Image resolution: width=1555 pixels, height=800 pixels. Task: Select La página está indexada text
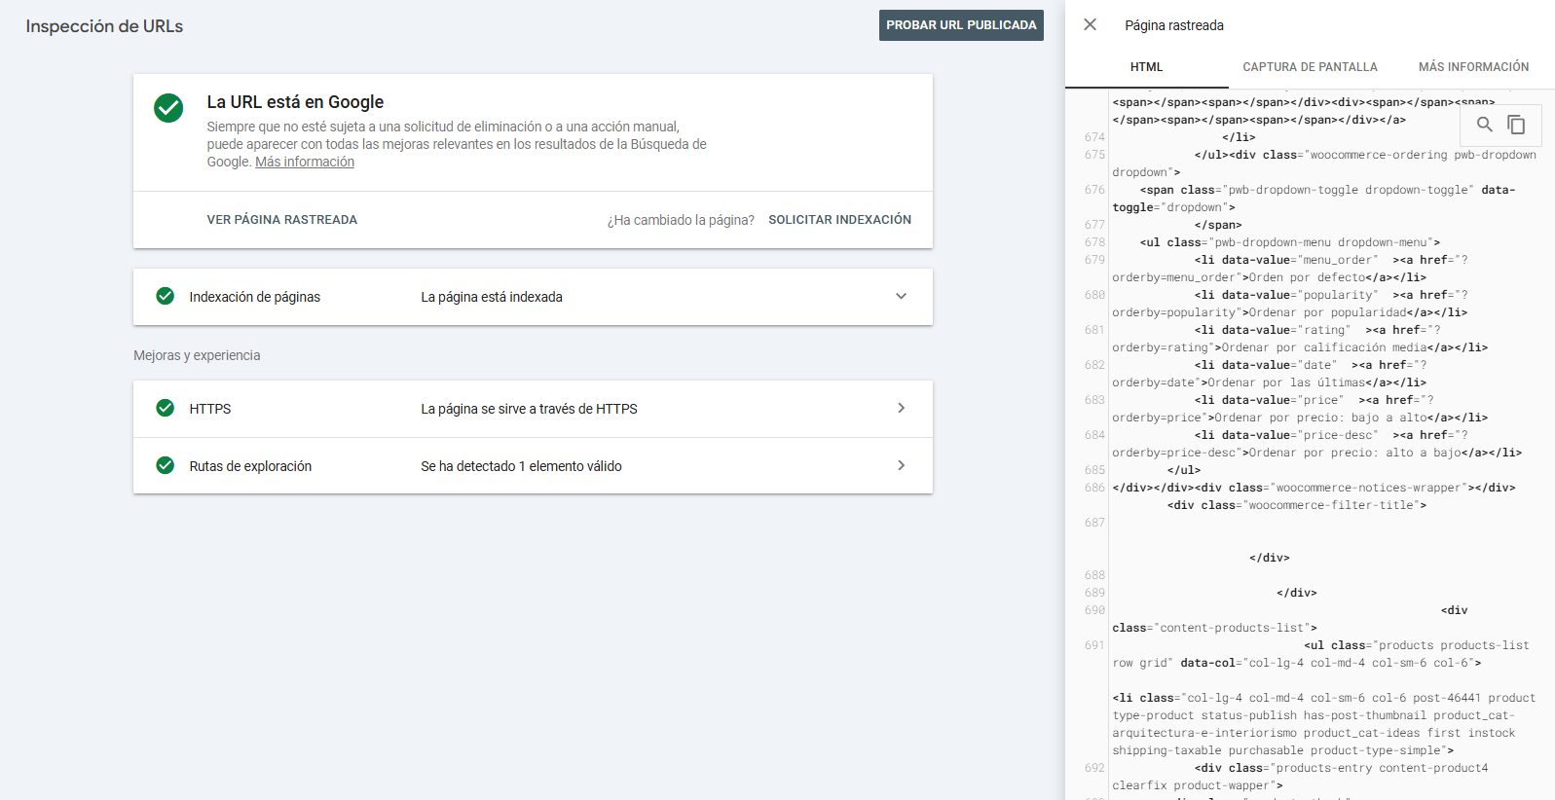click(492, 297)
